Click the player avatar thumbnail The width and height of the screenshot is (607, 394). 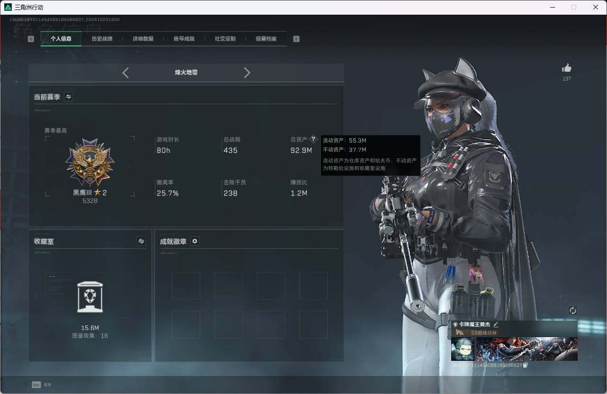tap(463, 349)
